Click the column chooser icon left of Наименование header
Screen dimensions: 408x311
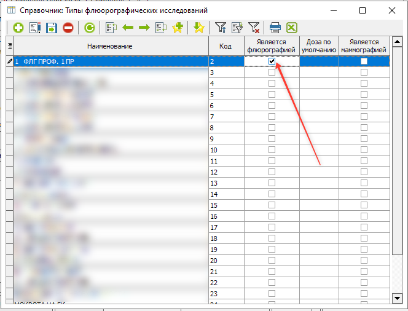pos(10,46)
